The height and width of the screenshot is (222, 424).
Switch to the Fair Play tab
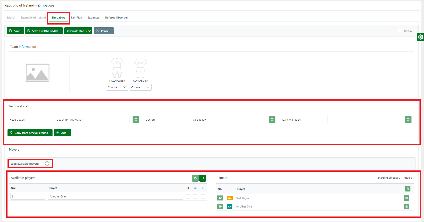point(76,18)
